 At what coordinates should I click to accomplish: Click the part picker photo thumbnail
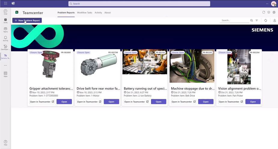239,67
